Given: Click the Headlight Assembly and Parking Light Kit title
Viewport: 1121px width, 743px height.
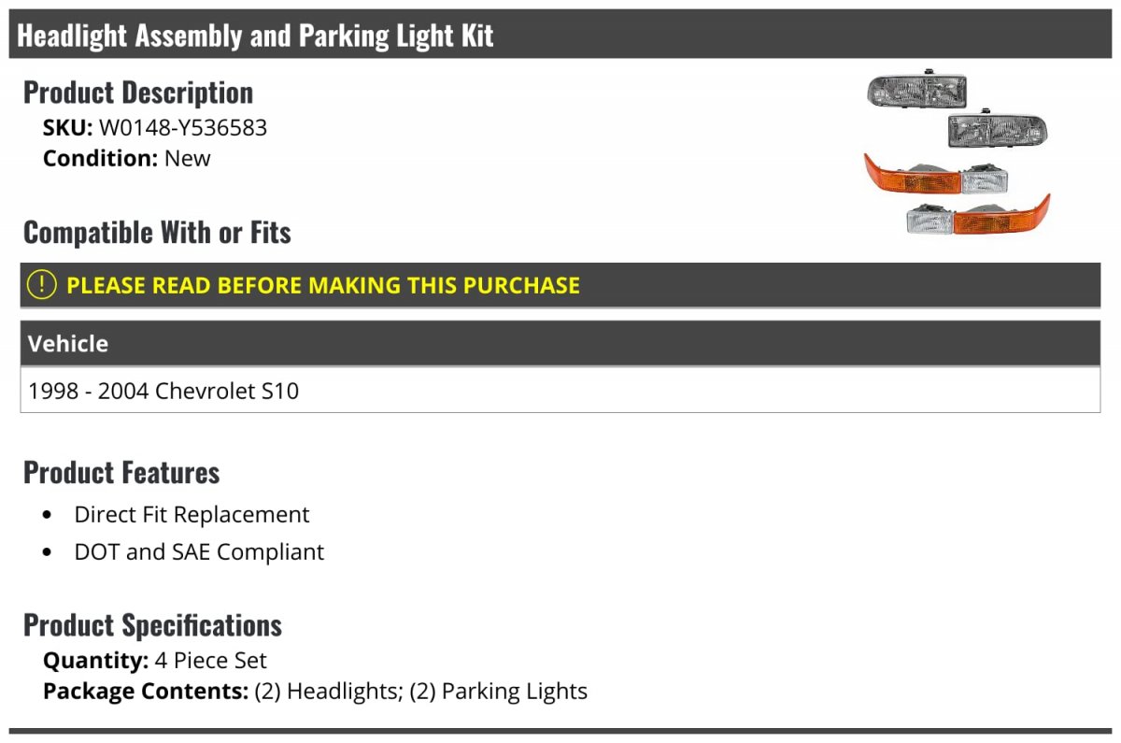Looking at the screenshot, I should tap(255, 36).
